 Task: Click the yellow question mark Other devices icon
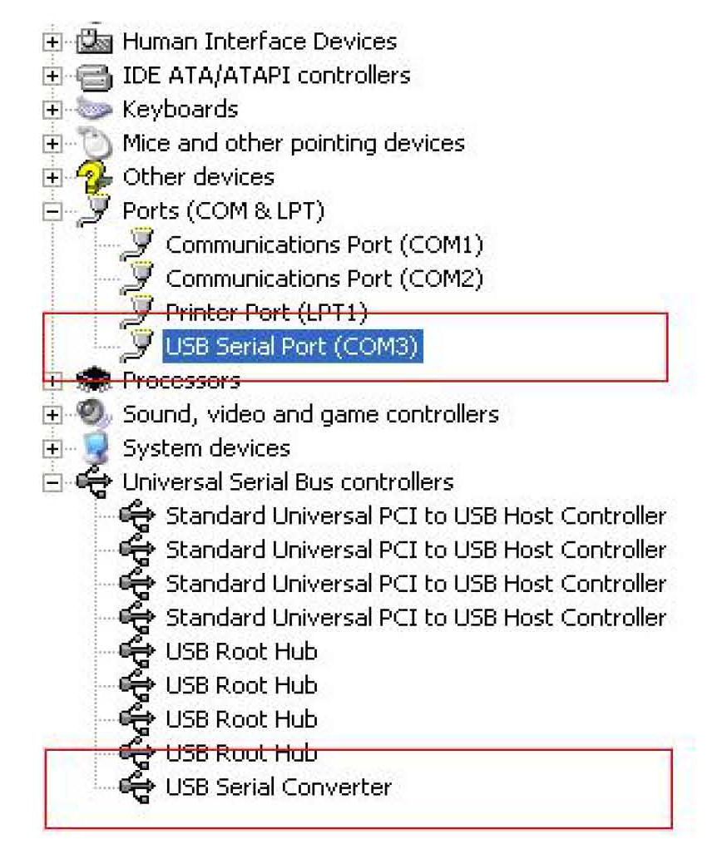pos(94,176)
